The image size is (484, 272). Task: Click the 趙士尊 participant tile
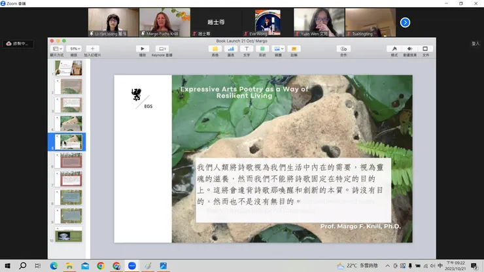click(x=216, y=22)
